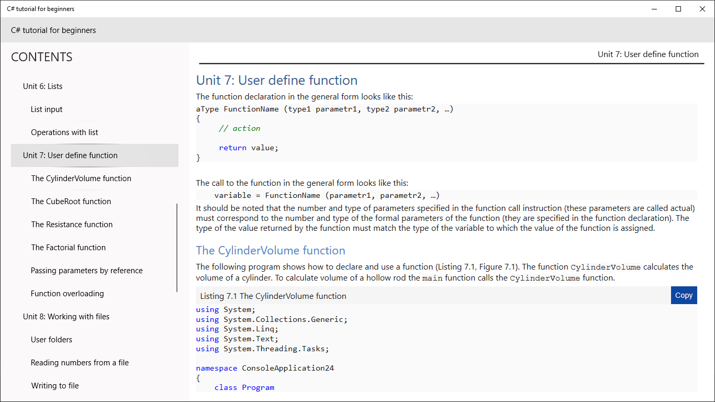
Task: Open Unit 8: Working with files
Action: tap(66, 317)
